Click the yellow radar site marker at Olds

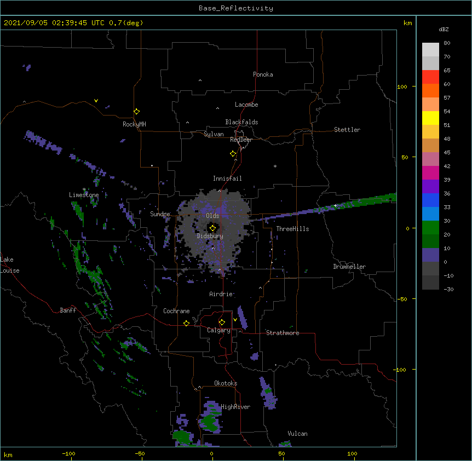(x=212, y=228)
